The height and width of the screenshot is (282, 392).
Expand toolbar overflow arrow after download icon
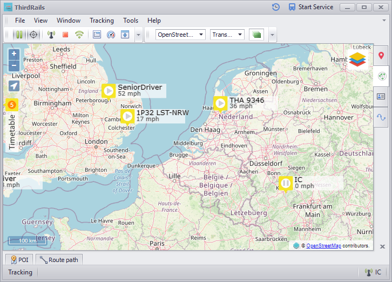139,35
